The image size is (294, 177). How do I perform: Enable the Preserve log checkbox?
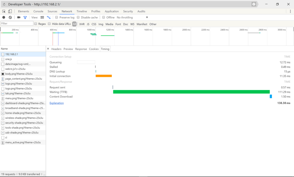[57, 18]
